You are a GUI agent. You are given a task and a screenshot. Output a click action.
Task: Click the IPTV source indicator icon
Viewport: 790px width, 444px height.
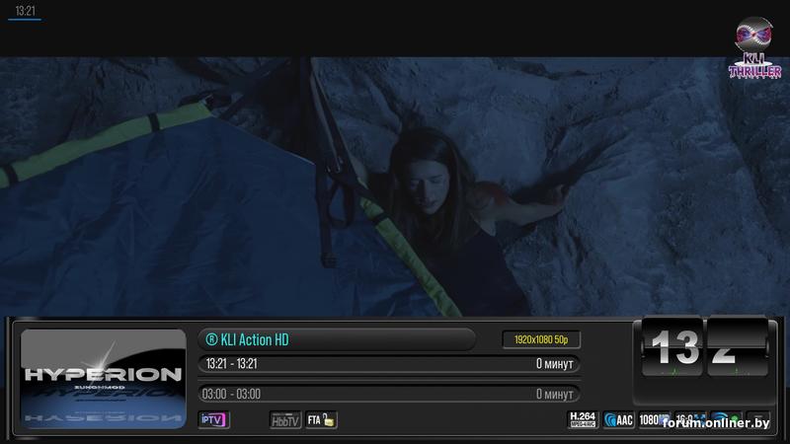click(214, 420)
